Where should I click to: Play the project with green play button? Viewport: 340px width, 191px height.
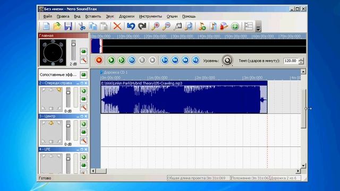click(x=111, y=60)
